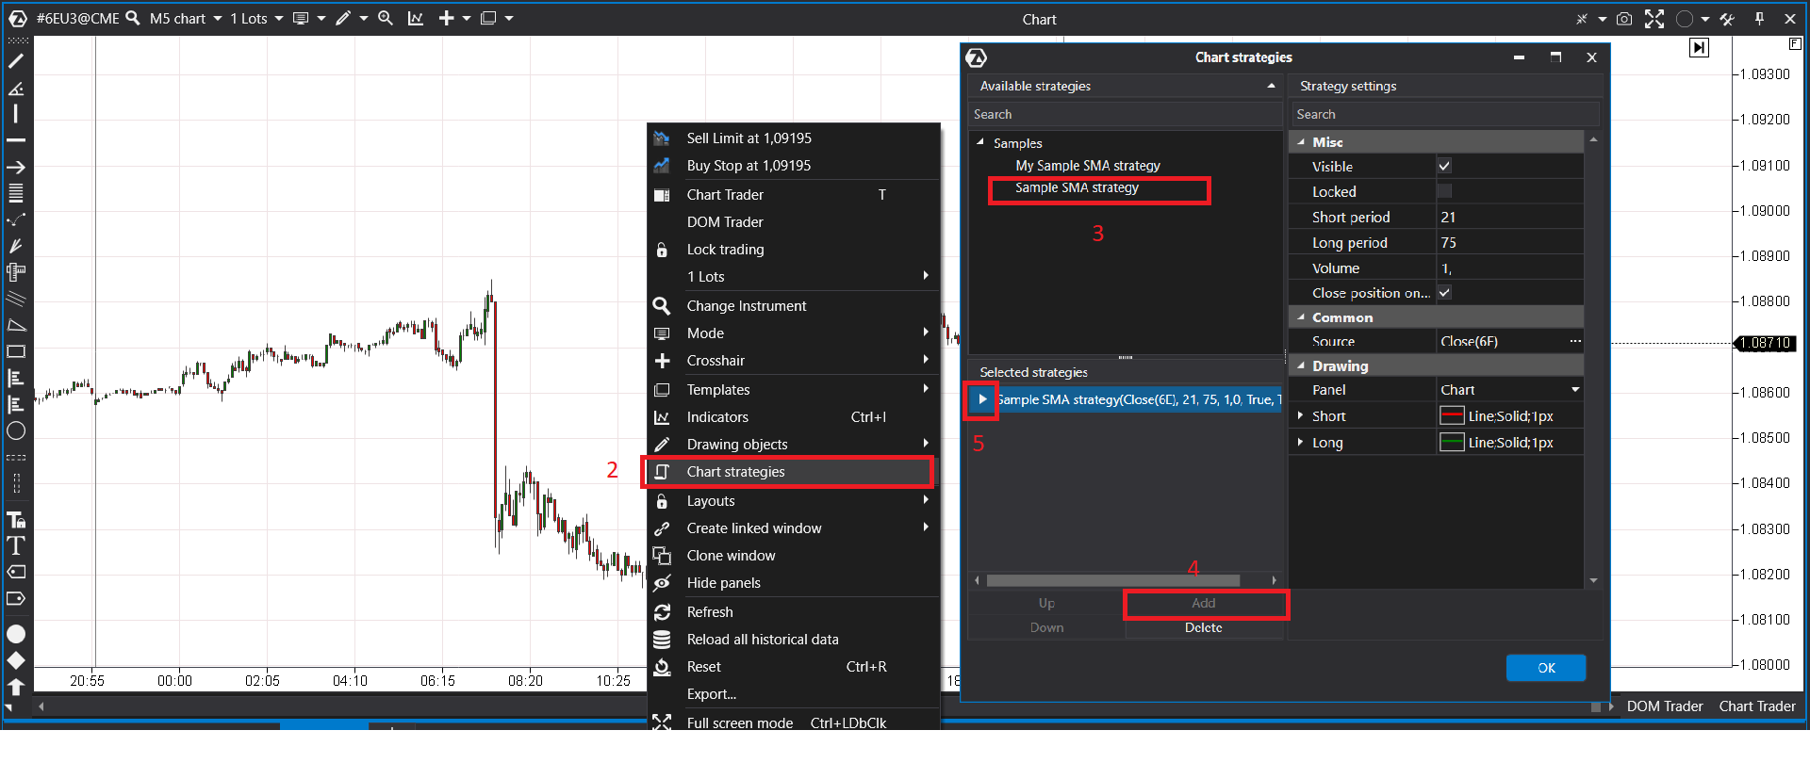
Task: Open the red Short line color swatch
Action: tap(1452, 416)
